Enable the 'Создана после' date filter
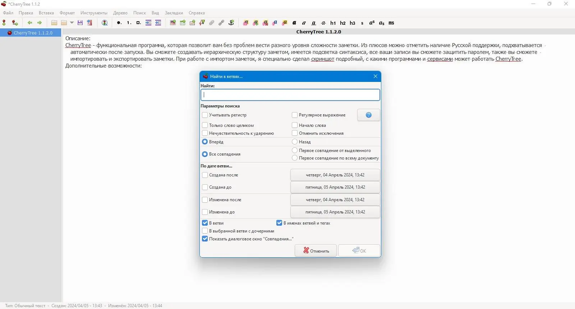The image size is (575, 309). click(205, 175)
